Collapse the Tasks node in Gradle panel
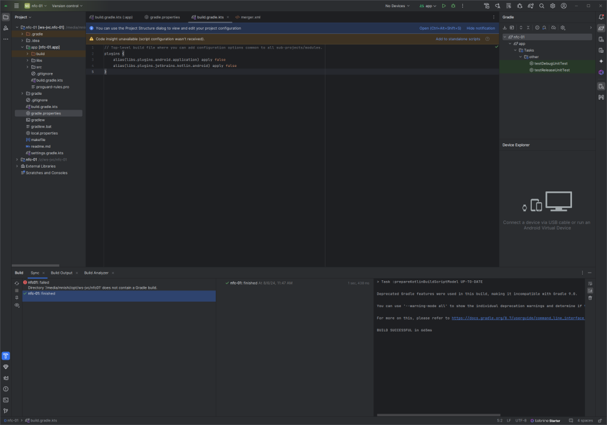Image resolution: width=607 pixels, height=425 pixels. pyautogui.click(x=516, y=50)
